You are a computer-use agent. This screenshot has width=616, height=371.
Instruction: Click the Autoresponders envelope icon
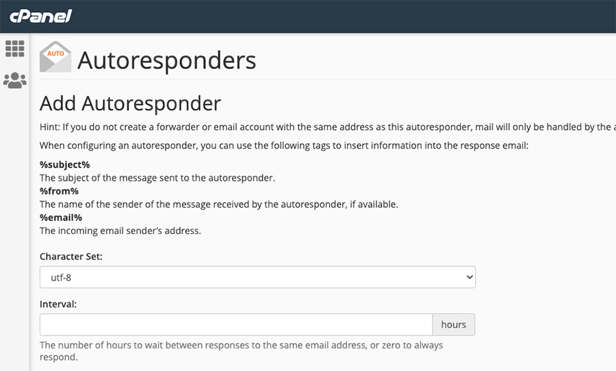55,57
